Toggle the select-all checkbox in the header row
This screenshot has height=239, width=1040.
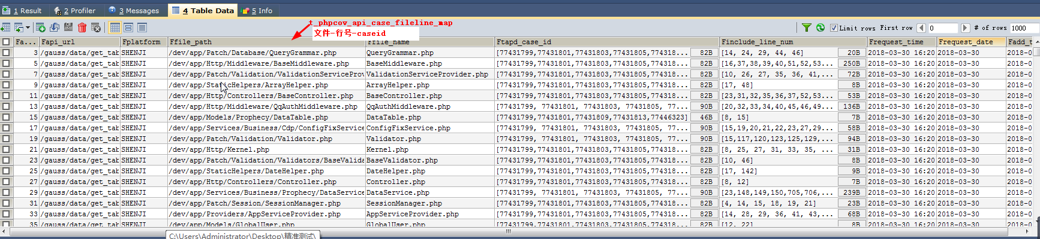click(6, 42)
